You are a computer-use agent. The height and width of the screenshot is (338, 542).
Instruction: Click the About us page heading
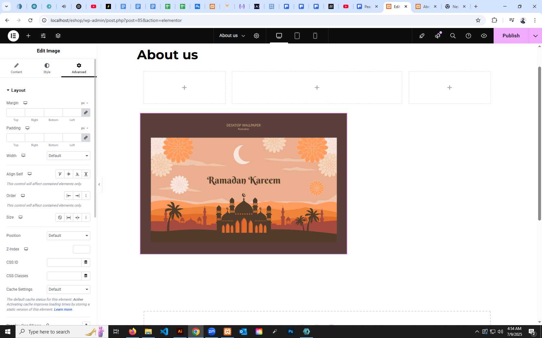click(x=167, y=55)
